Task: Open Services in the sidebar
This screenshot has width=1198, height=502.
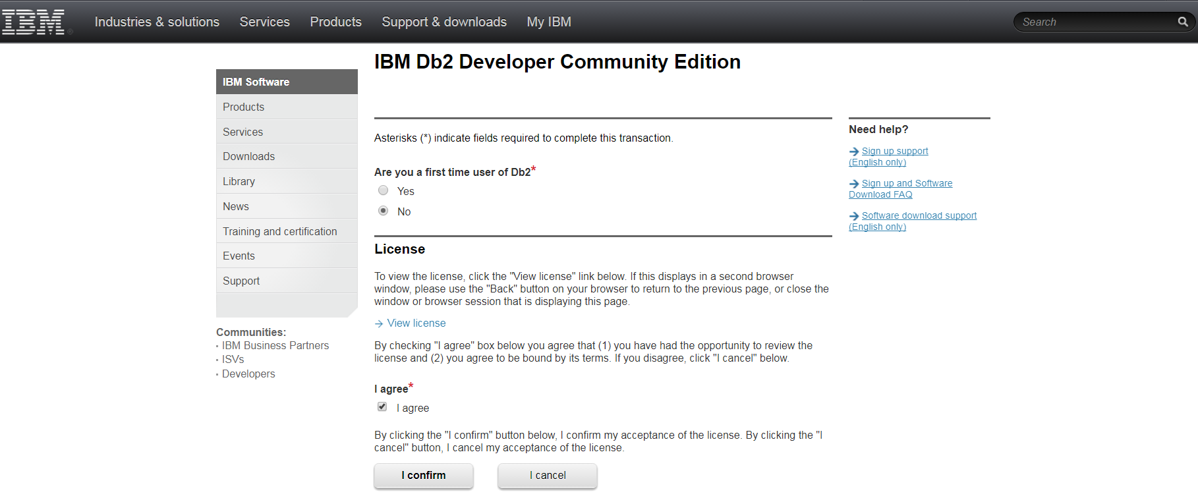Action: [287, 132]
